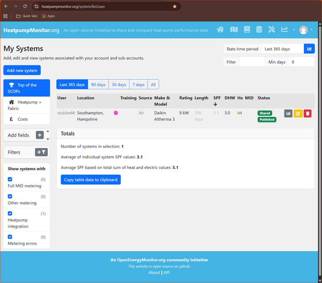Click the home icon in the header
Image resolution: width=322 pixels, height=283 pixels.
coord(220,30)
